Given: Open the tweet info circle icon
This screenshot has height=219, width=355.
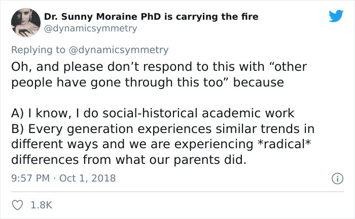Looking at the screenshot, I should point(337,179).
